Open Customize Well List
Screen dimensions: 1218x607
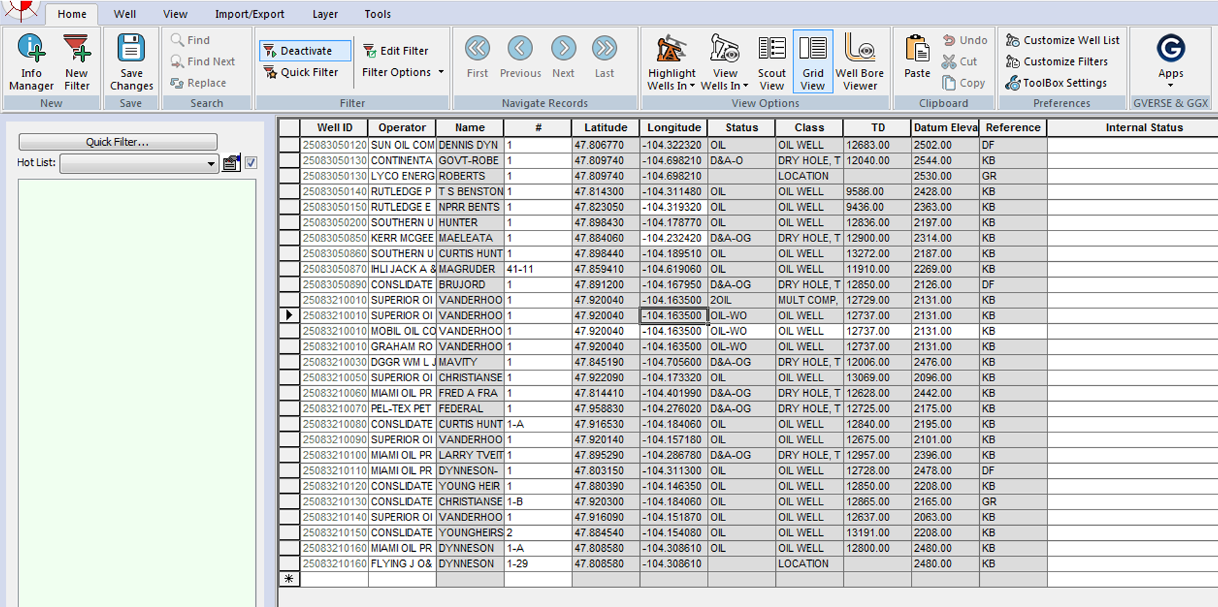click(1062, 40)
